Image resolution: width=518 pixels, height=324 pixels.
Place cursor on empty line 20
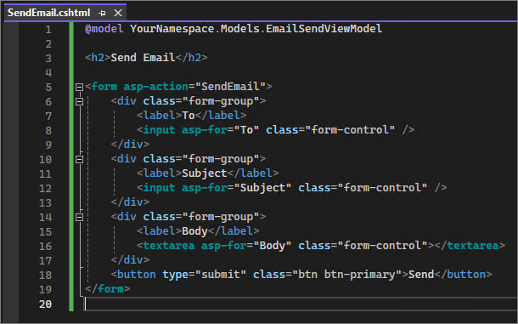[x=301, y=304]
